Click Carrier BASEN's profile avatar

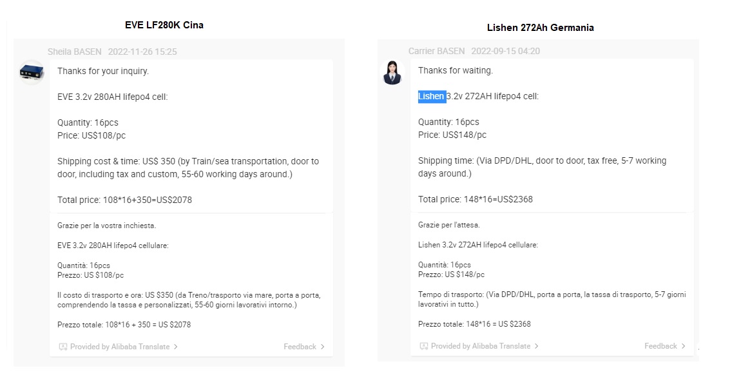pyautogui.click(x=392, y=72)
